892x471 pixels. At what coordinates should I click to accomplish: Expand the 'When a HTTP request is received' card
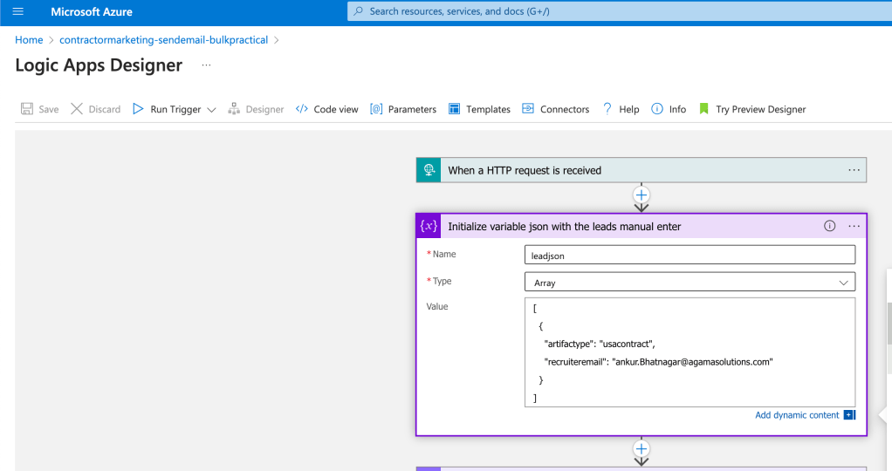(x=642, y=170)
